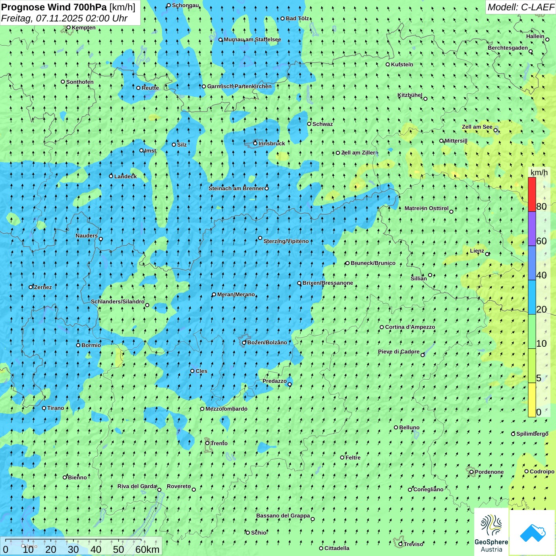Screen dimensions: 556x556
Task: Click the Tirano location marker
Action: (44, 408)
